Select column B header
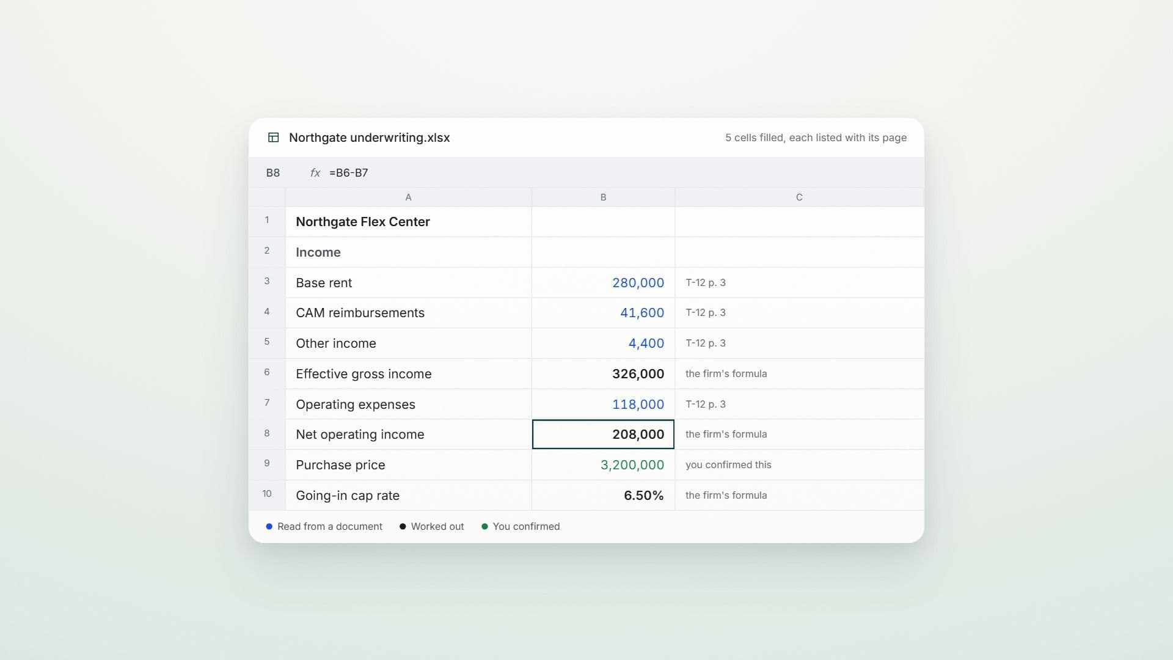The width and height of the screenshot is (1173, 660). (603, 197)
